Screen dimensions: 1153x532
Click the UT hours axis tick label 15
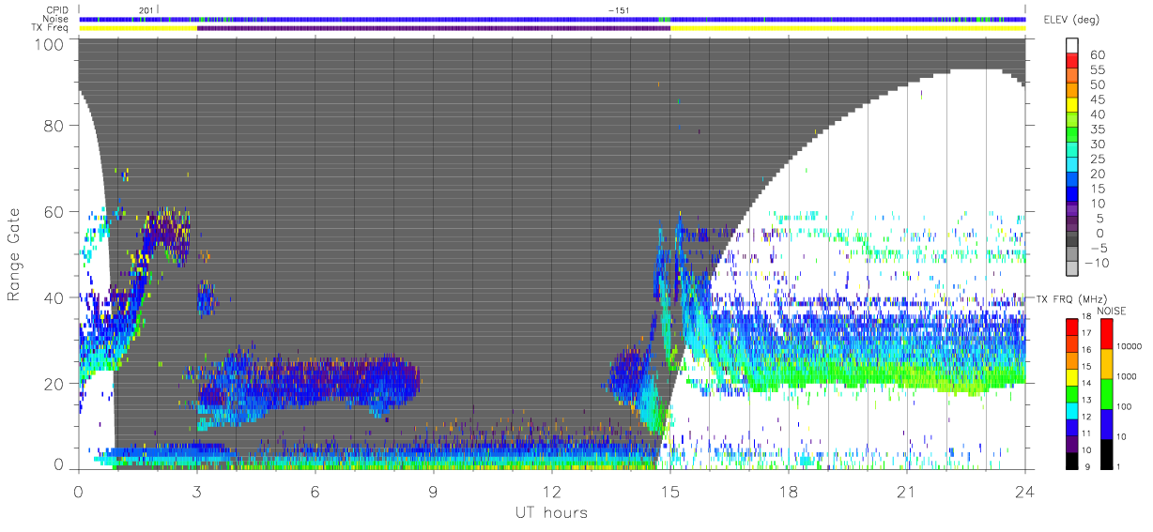(x=670, y=491)
